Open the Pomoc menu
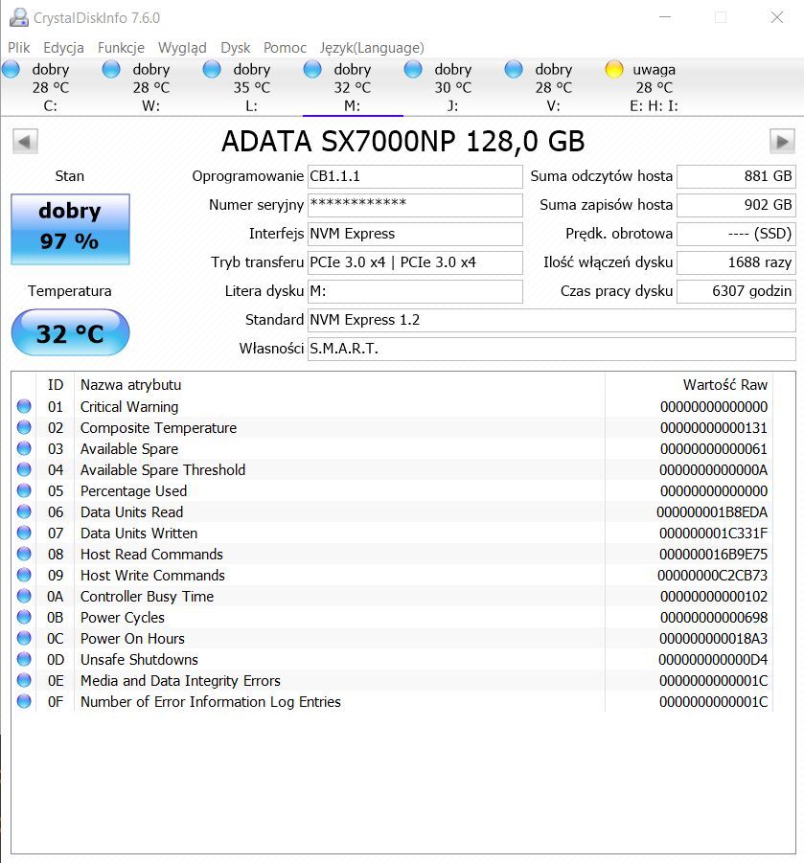This screenshot has height=863, width=804. click(x=285, y=48)
